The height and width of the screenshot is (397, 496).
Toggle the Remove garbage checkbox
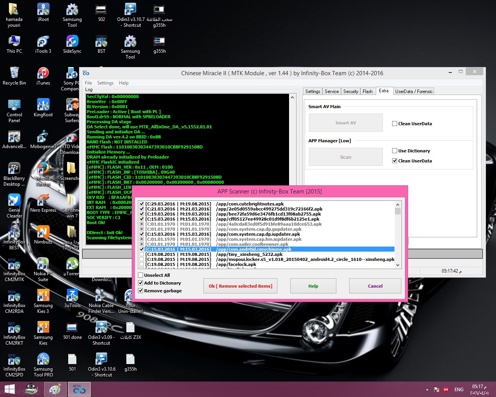point(141,291)
